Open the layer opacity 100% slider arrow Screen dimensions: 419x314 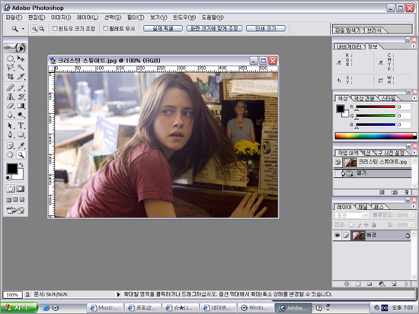412,215
